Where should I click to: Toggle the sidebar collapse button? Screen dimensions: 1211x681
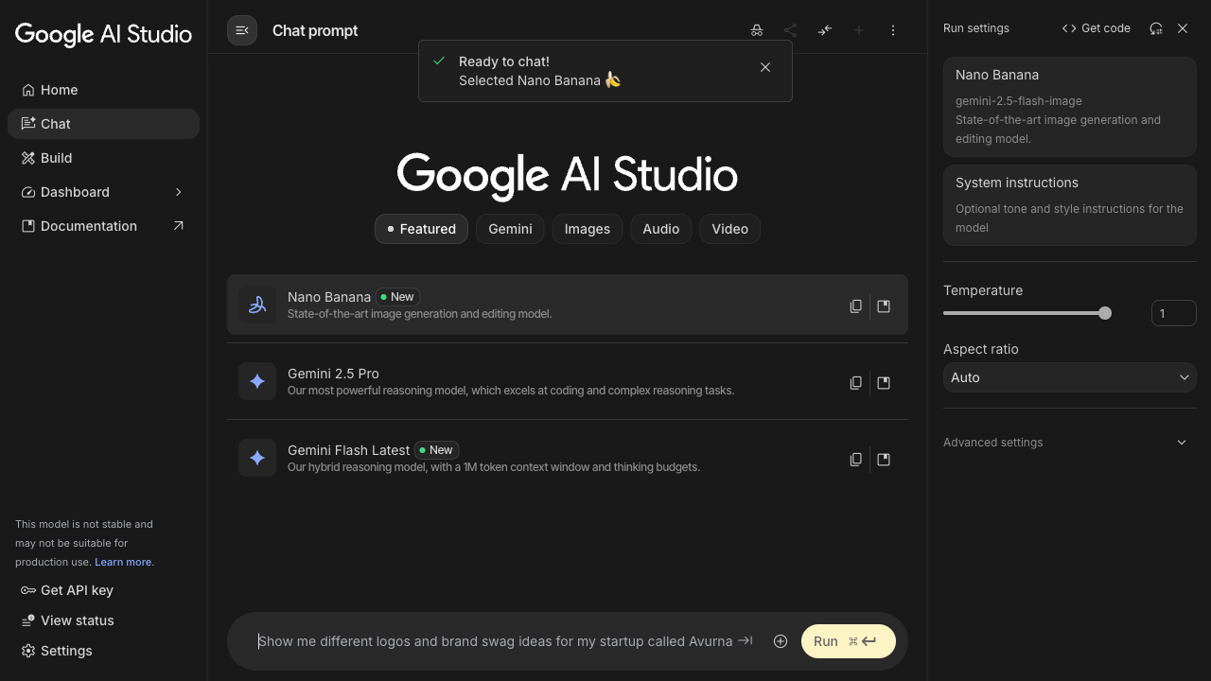pos(242,30)
